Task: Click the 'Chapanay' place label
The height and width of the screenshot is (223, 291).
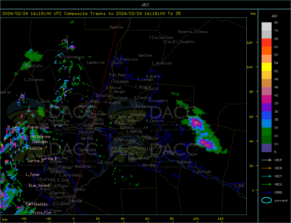Action: 138,115
